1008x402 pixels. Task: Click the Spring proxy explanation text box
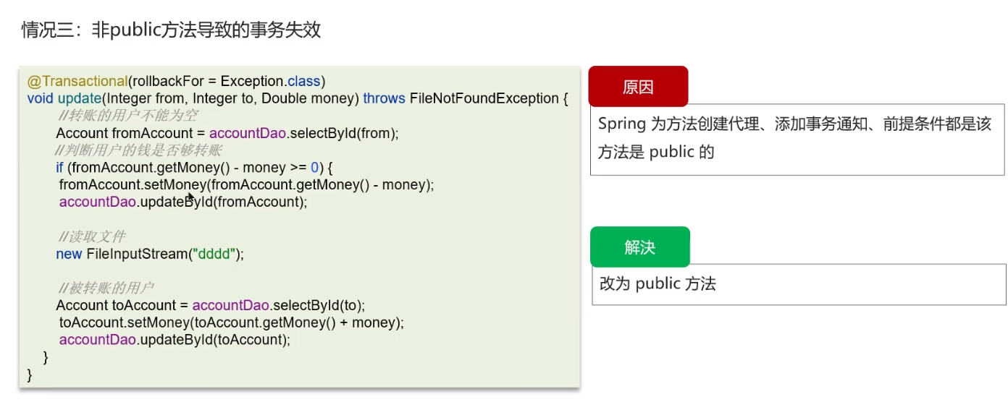[x=797, y=138]
